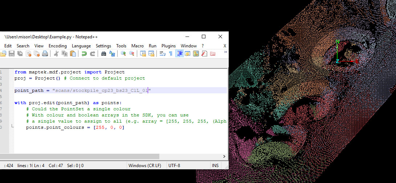Cut selection with the scissors icon
This screenshot has height=183, width=396.
(56, 54)
